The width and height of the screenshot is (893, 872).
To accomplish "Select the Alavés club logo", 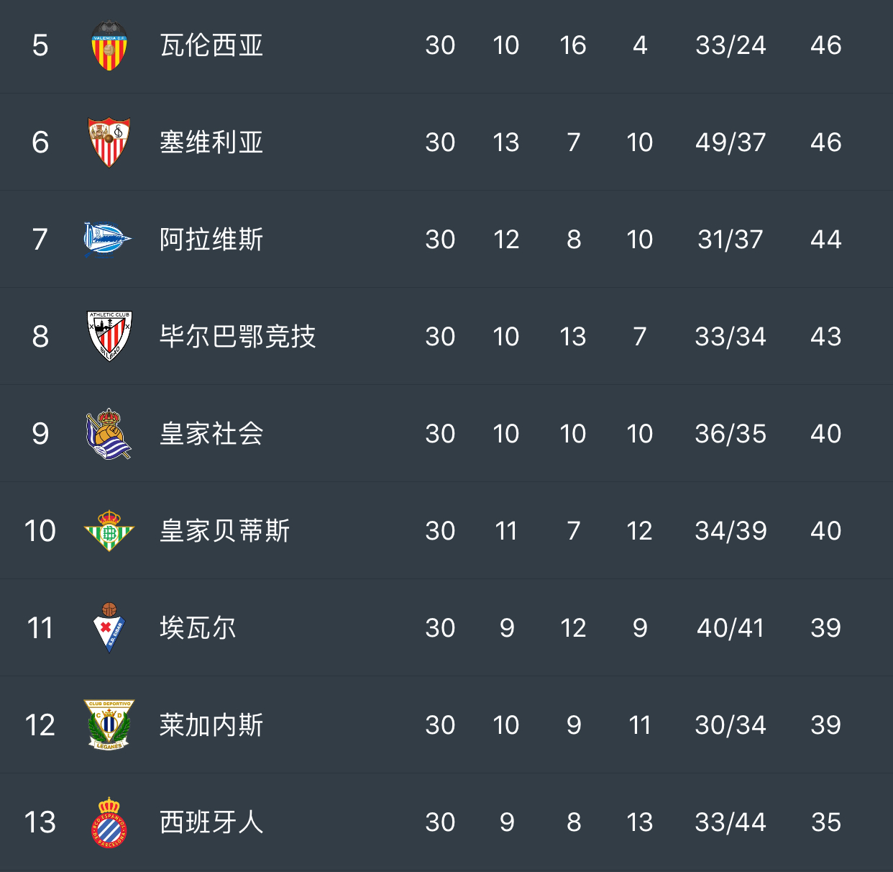I will (x=108, y=240).
